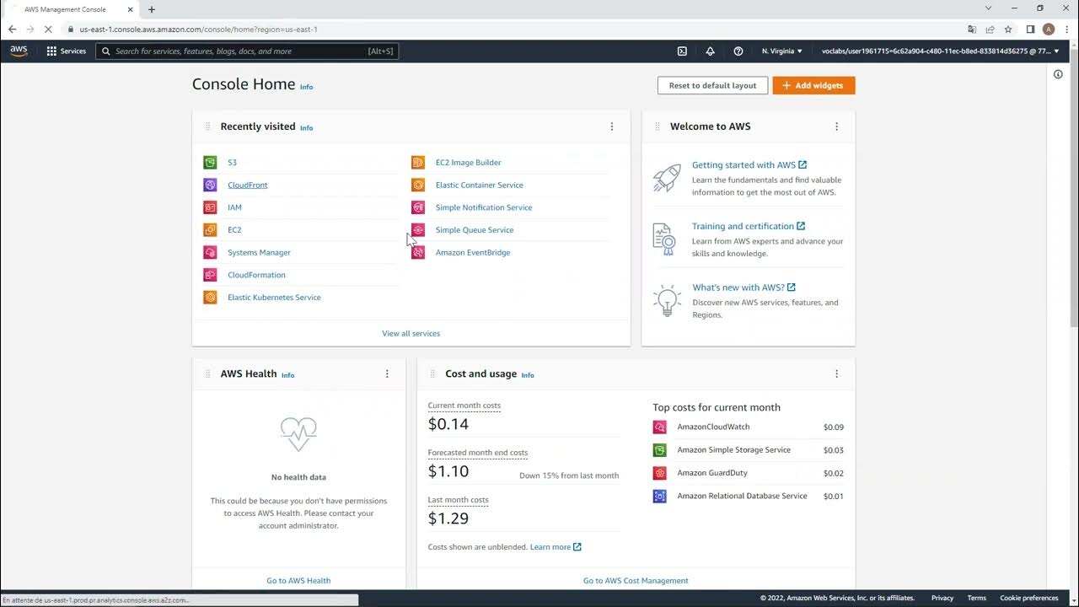Click the Elastic Container Service icon
This screenshot has width=1079, height=607.
(x=418, y=185)
